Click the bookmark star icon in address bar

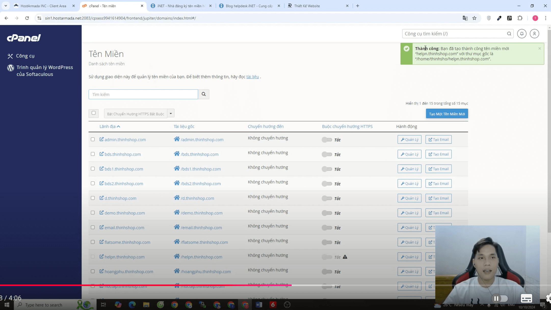click(474, 18)
